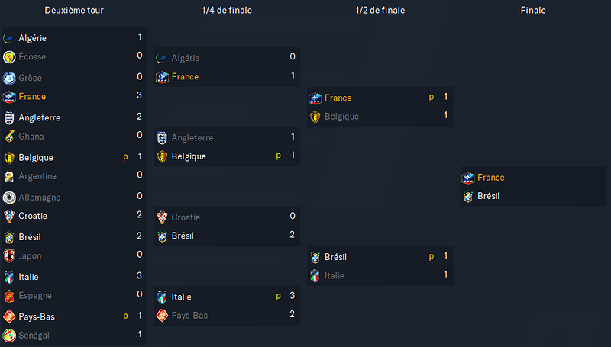Click Spain crest beside Espagne
Viewport: 611px width, 347px height.
pos(9,296)
